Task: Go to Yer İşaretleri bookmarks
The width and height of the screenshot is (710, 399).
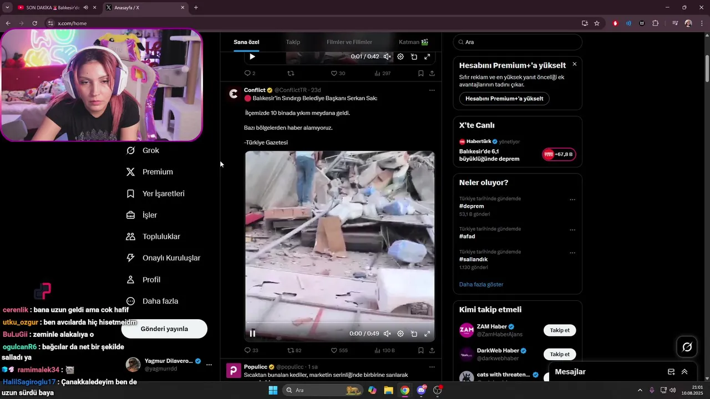Action: pos(155,193)
